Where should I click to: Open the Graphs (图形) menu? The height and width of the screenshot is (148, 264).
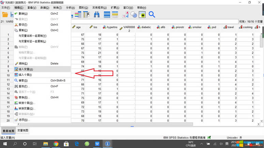point(83,7)
